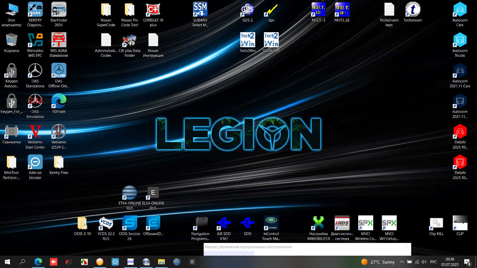Select the MiniTool Partition folder icon

coord(12,162)
